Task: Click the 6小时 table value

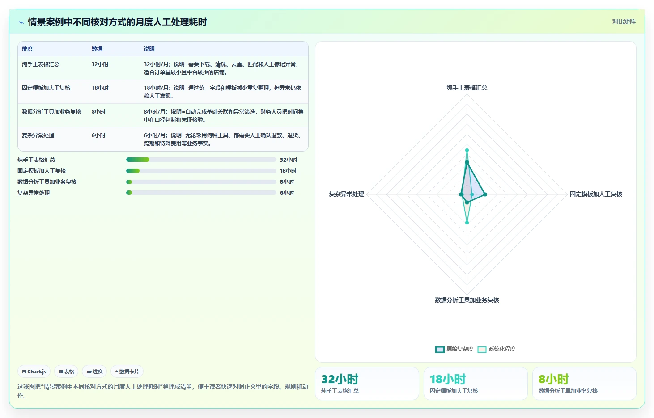Action: 98,135
